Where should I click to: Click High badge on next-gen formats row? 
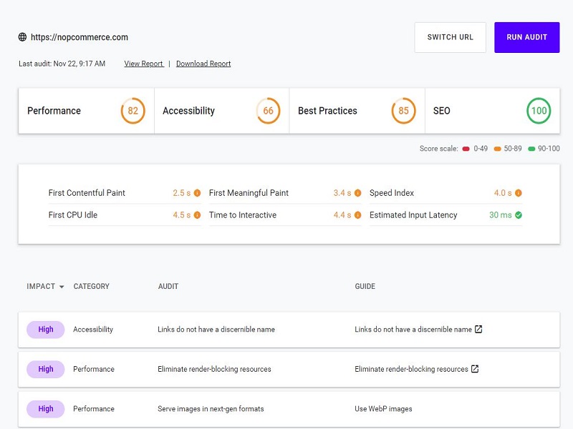tap(46, 409)
